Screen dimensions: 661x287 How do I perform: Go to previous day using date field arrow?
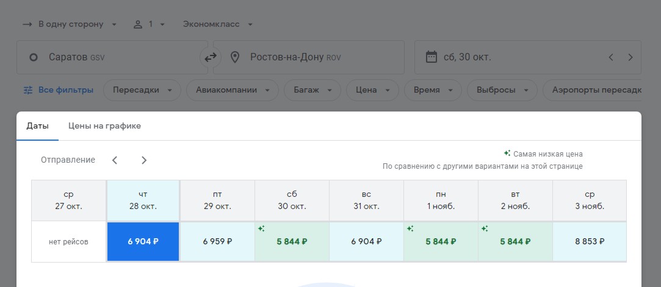pyautogui.click(x=610, y=57)
